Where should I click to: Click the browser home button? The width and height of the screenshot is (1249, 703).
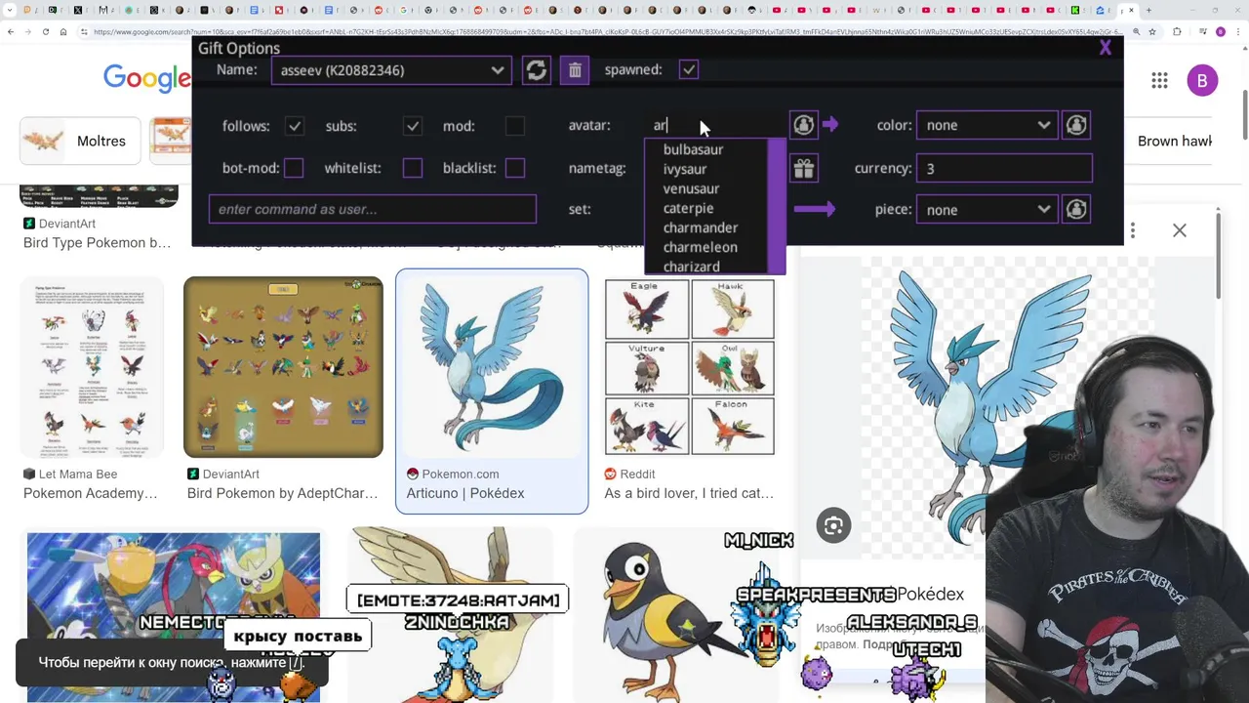(x=62, y=31)
